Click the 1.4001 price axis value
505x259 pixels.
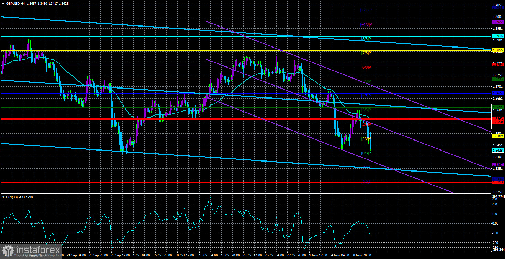click(498, 17)
